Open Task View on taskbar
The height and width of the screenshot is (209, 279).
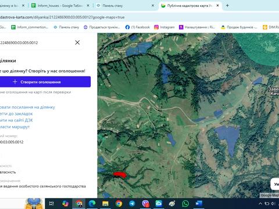[x=51, y=203]
